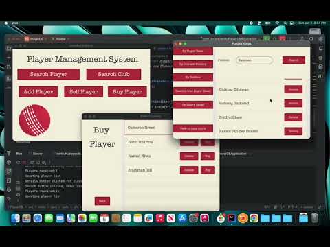Screen dimensions: 330x247
Task: Open Finder from the Dock
Action: click(15, 218)
